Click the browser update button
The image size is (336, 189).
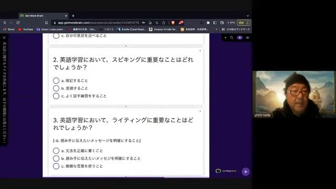(244, 23)
